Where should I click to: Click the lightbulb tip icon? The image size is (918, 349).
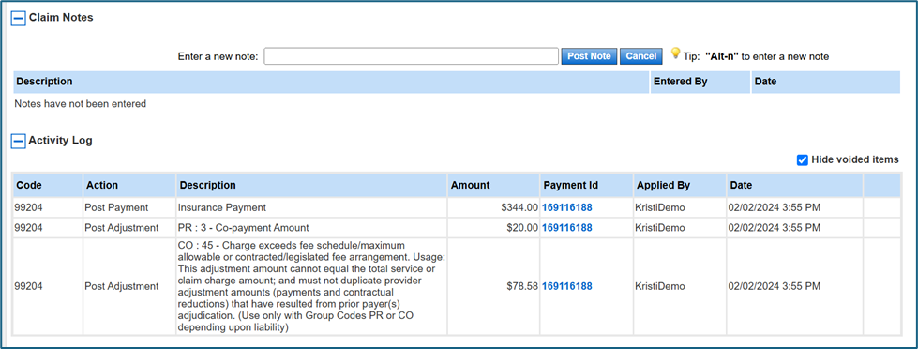675,53
